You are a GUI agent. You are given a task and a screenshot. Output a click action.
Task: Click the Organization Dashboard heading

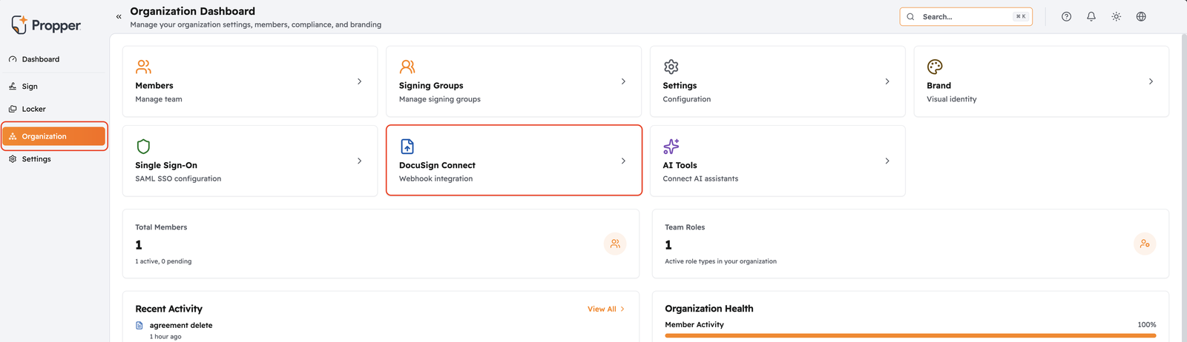[193, 11]
